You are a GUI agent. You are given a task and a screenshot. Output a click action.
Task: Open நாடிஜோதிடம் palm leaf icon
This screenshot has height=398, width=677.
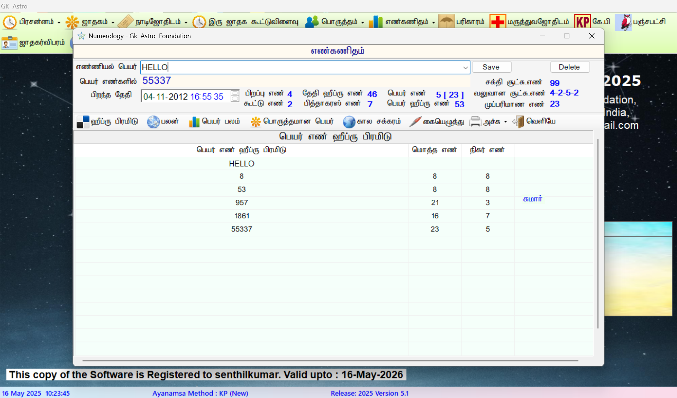(x=126, y=22)
